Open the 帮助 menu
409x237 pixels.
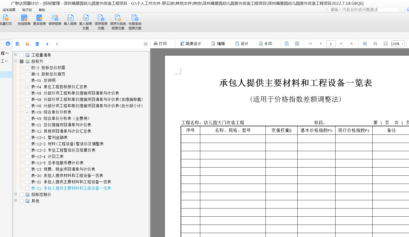pos(42,10)
